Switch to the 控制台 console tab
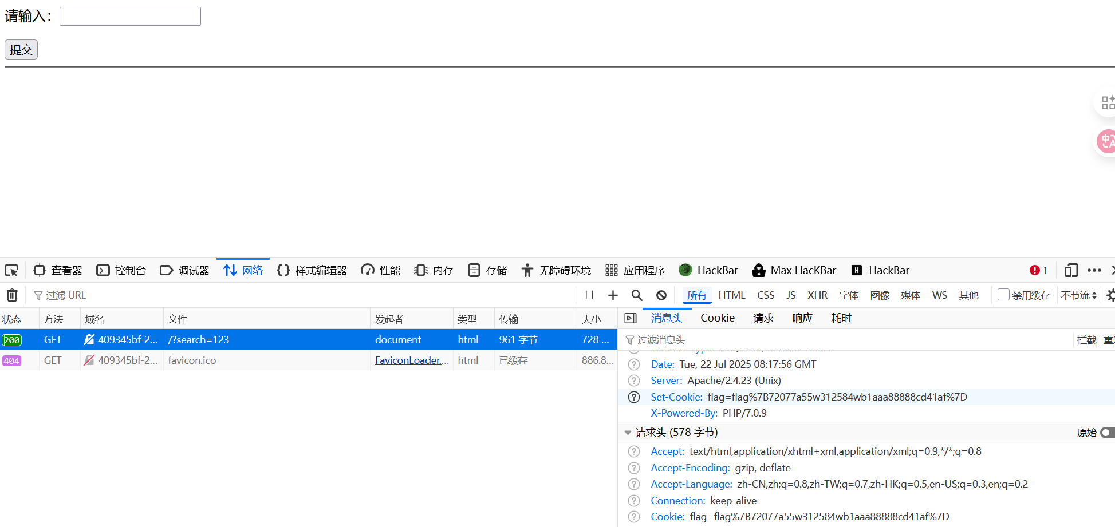 [121, 270]
